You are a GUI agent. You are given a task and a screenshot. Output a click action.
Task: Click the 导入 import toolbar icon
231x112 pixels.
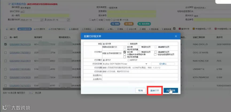pos(108,29)
